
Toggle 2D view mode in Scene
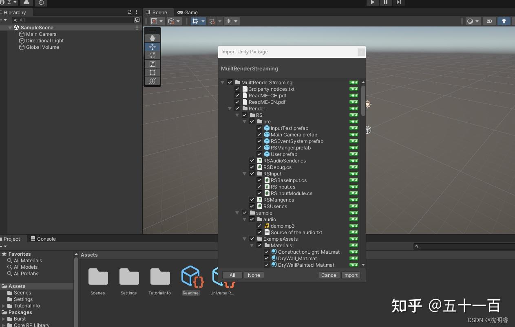[x=489, y=21]
